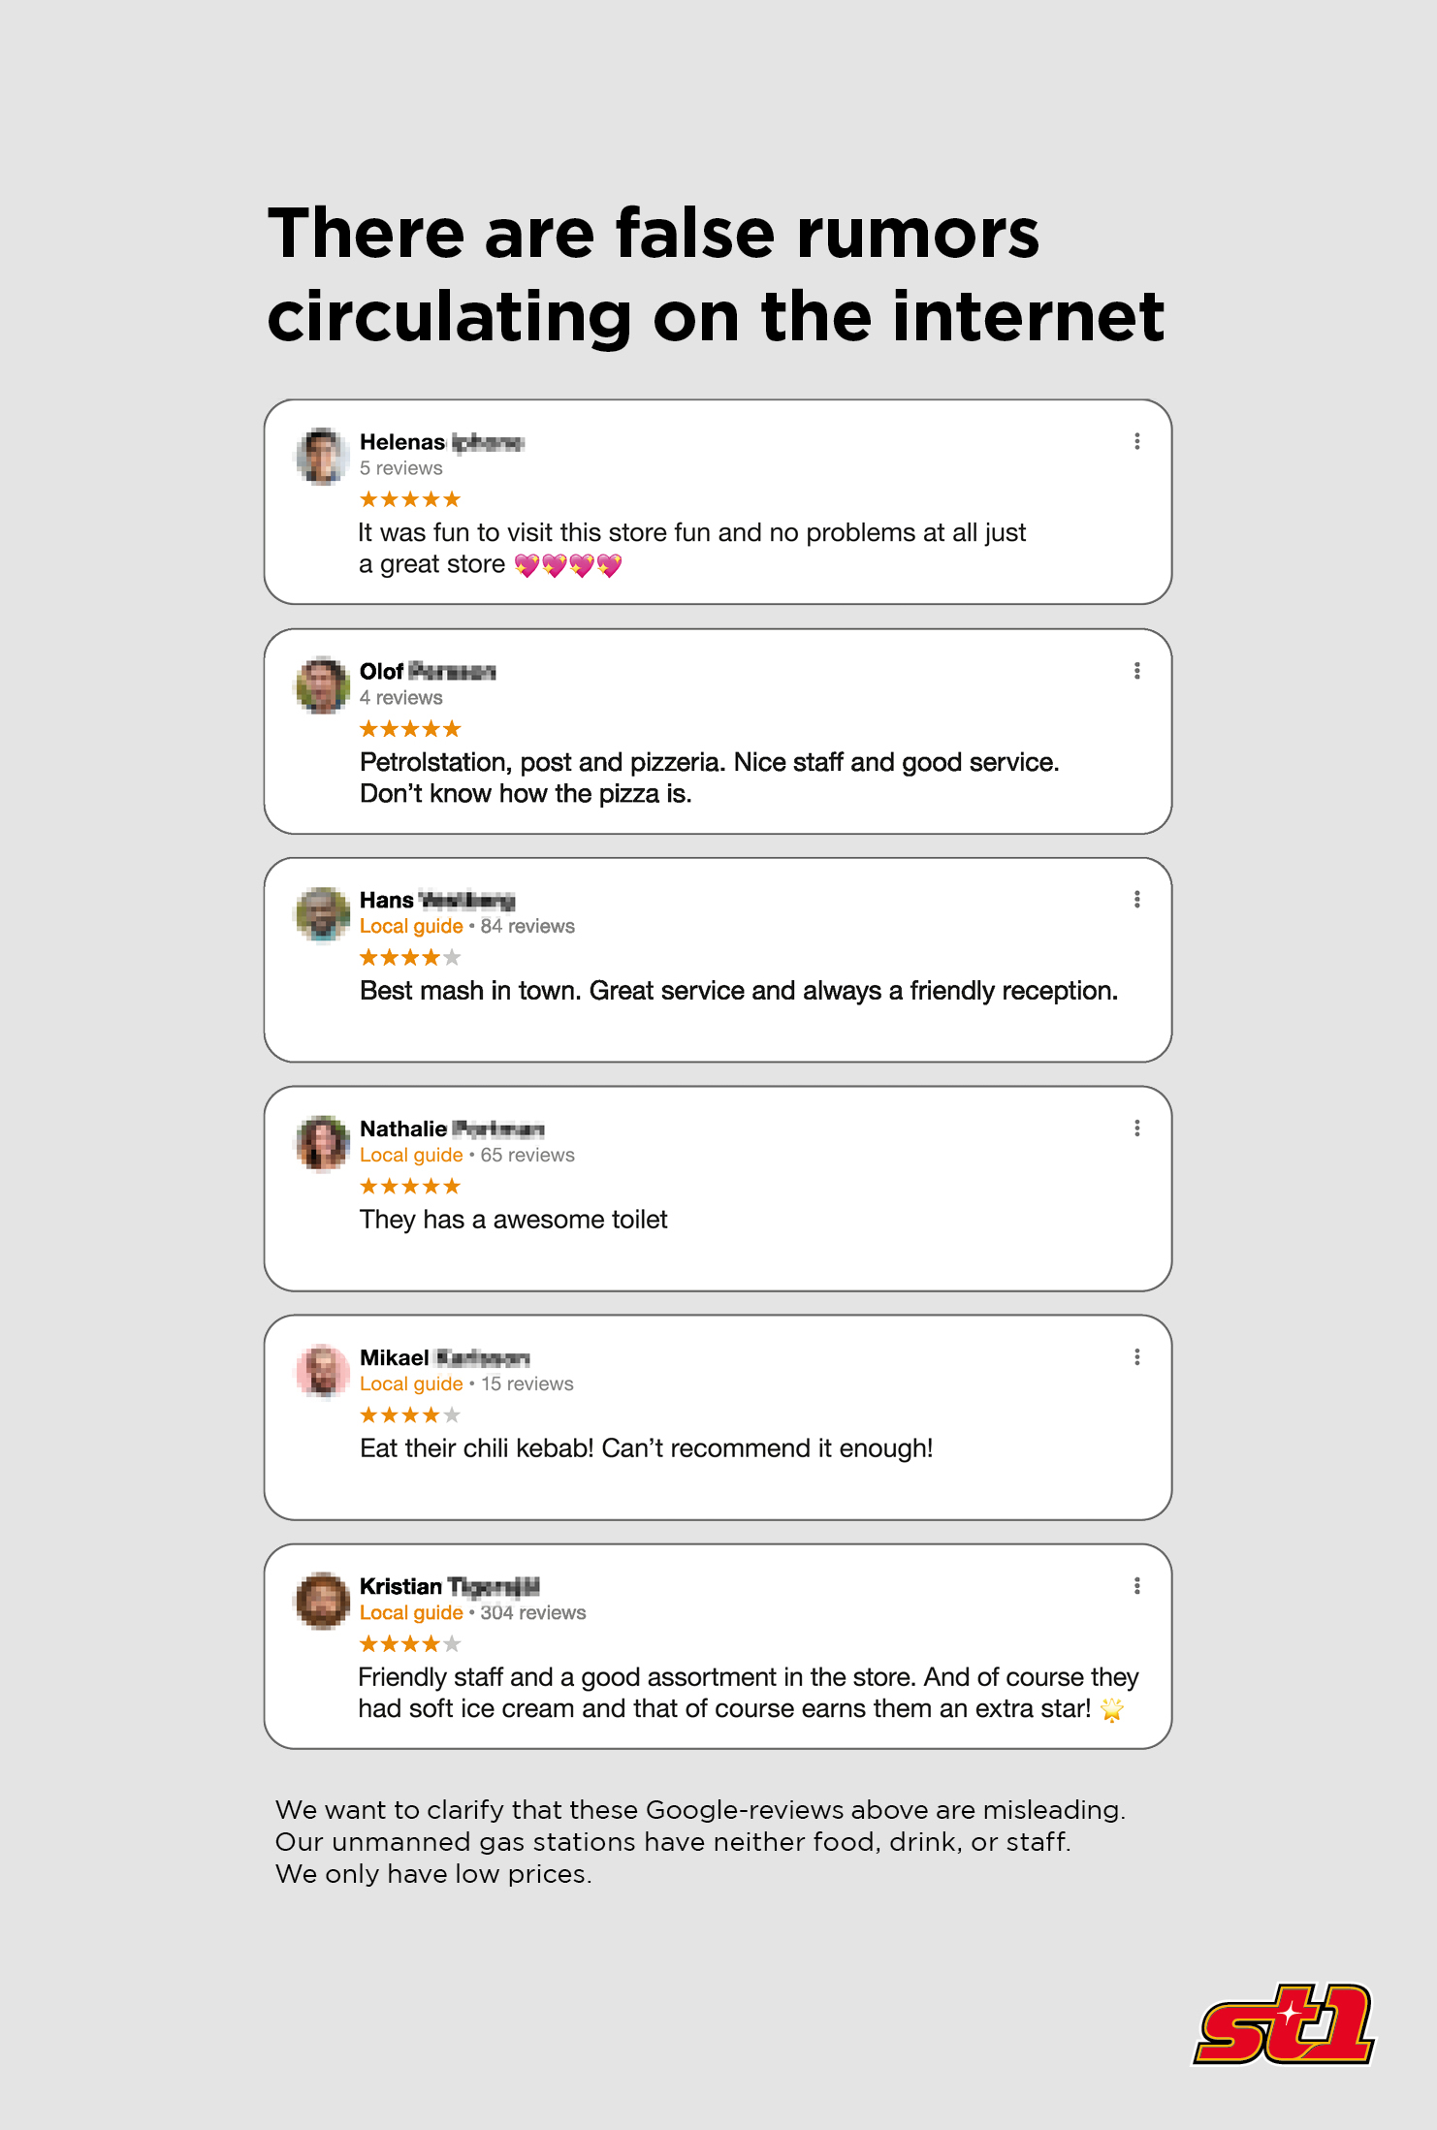The image size is (1437, 2130).
Task: Click Hans' profile avatar
Action: coord(323,914)
